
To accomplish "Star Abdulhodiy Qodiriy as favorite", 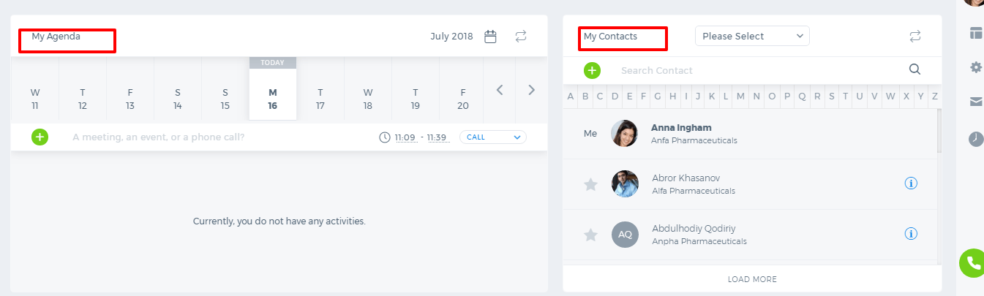I will [590, 235].
